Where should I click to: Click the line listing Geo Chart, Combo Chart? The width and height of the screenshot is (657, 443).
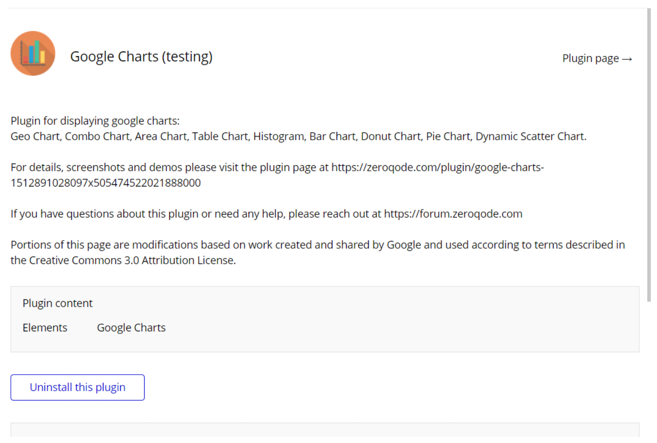[299, 136]
